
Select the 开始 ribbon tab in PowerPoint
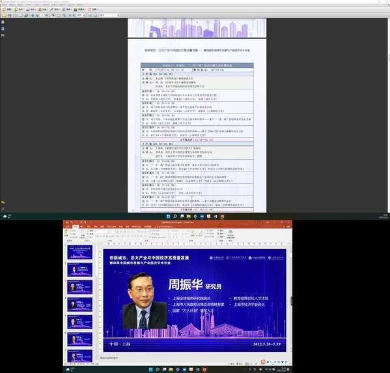[x=76, y=226]
